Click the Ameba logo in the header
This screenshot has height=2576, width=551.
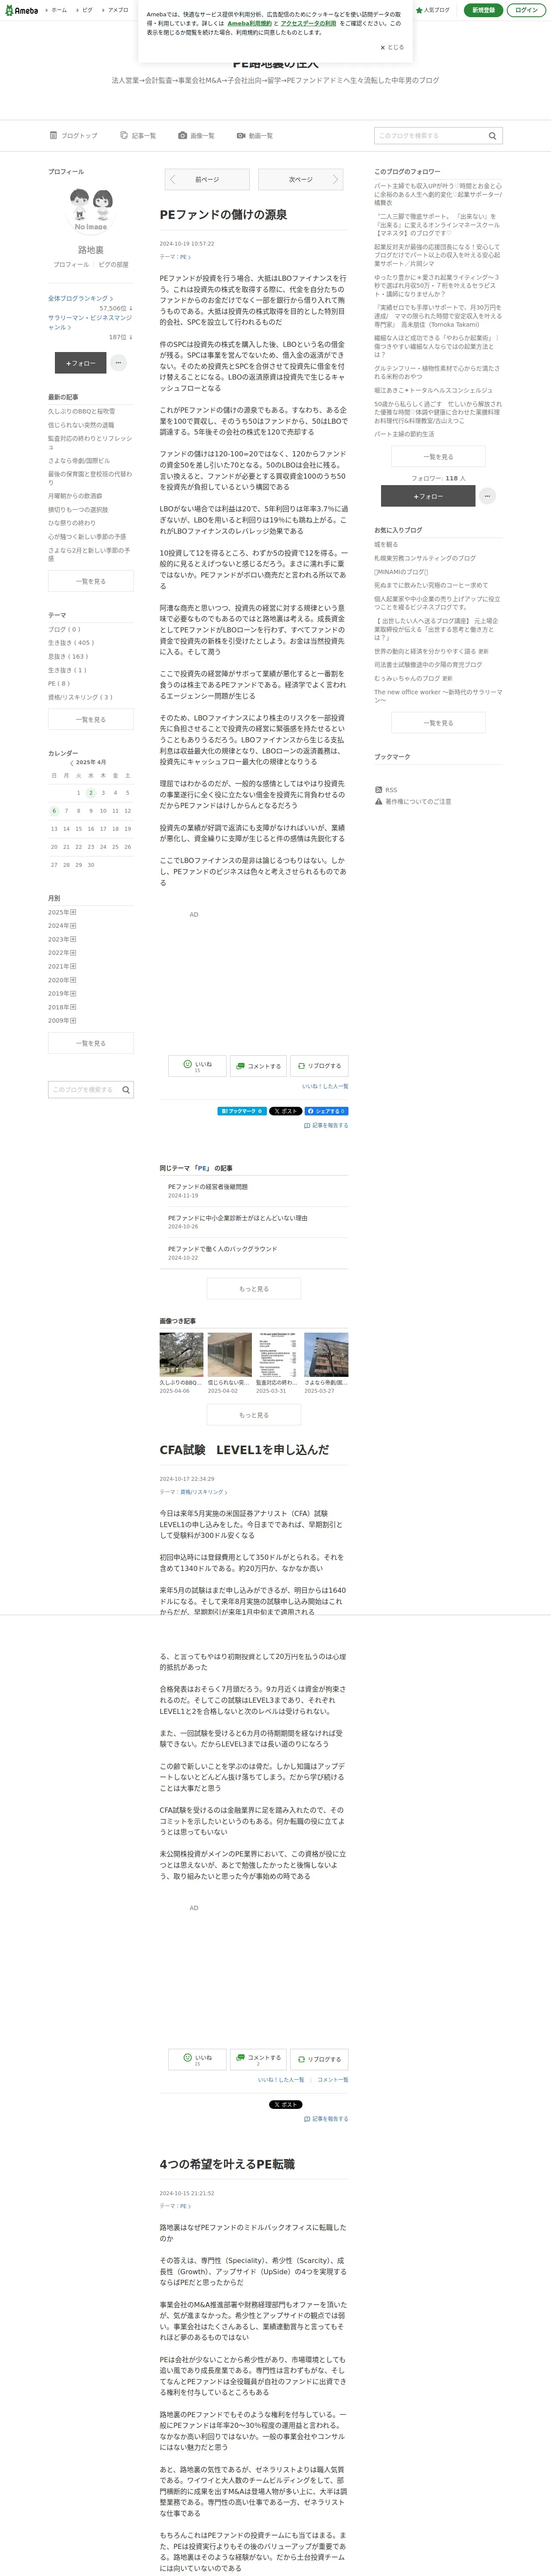21,10
